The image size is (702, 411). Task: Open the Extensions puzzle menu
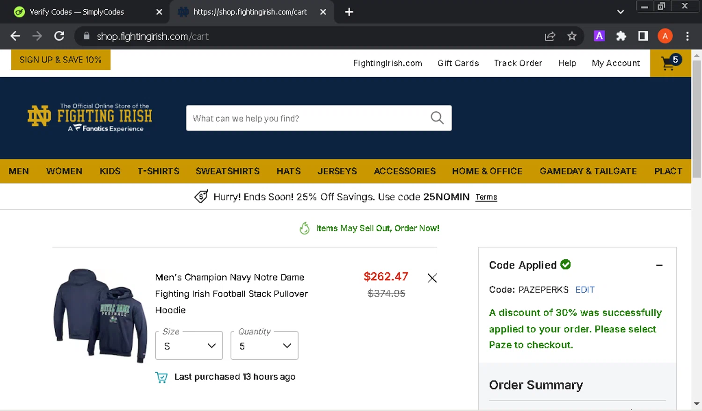point(621,36)
